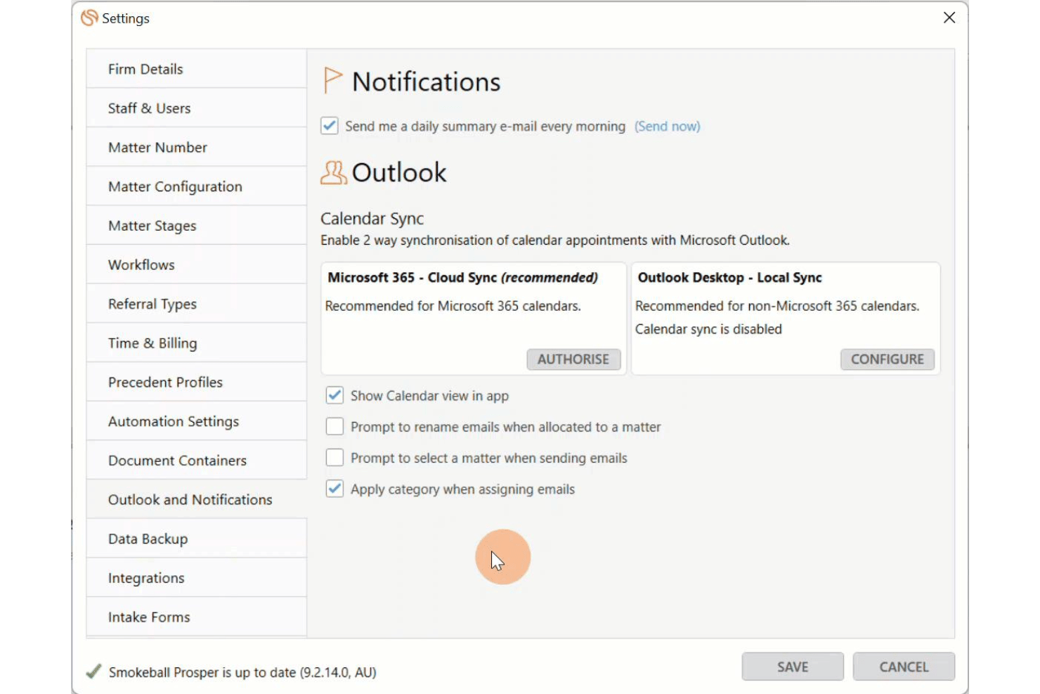This screenshot has width=1040, height=694.
Task: Open Matter Stages section
Action: [197, 226]
